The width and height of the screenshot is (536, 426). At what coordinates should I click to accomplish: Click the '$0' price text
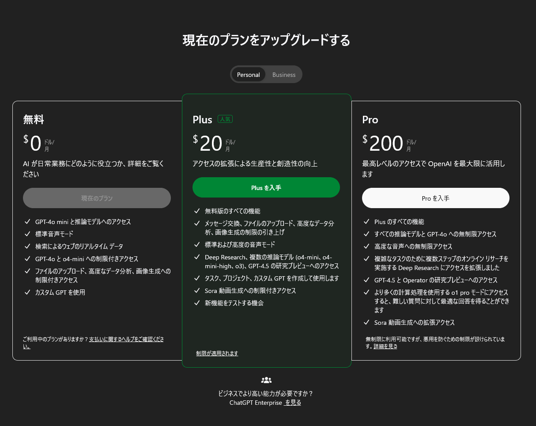click(32, 143)
